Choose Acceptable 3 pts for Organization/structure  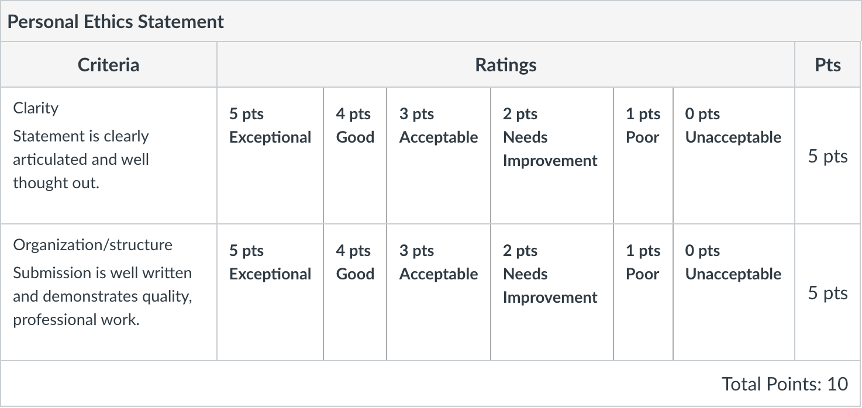[x=439, y=292]
